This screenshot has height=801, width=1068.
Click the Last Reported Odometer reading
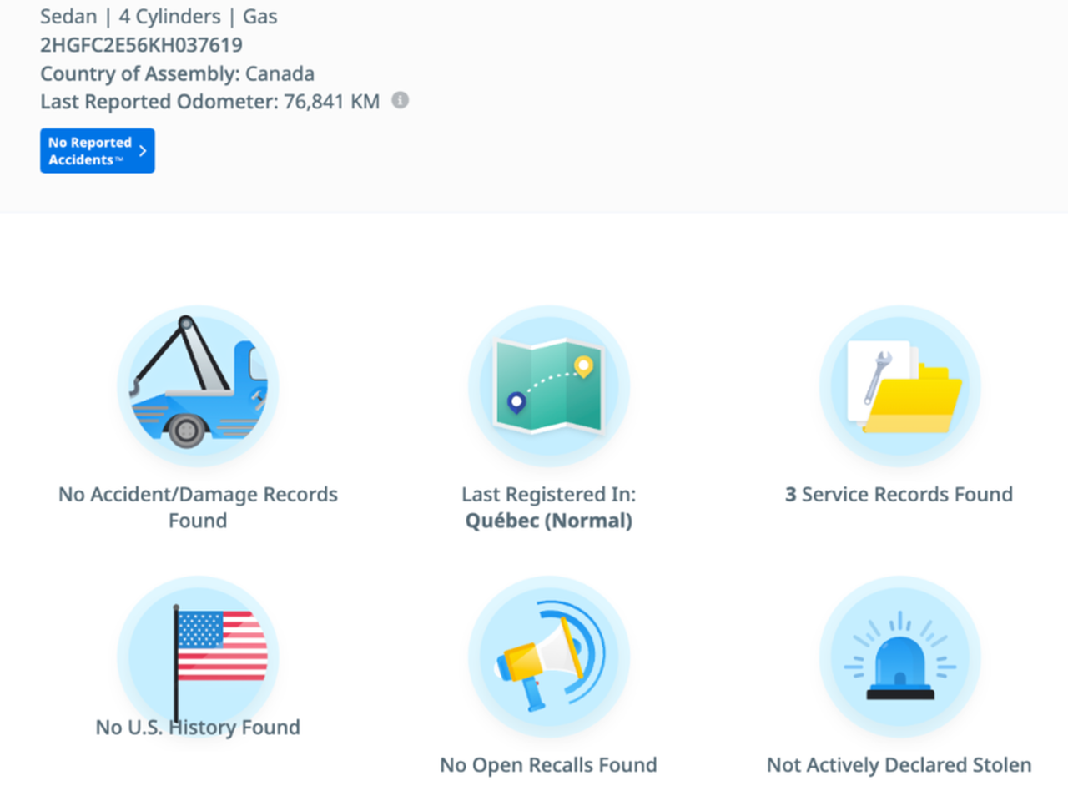click(209, 102)
